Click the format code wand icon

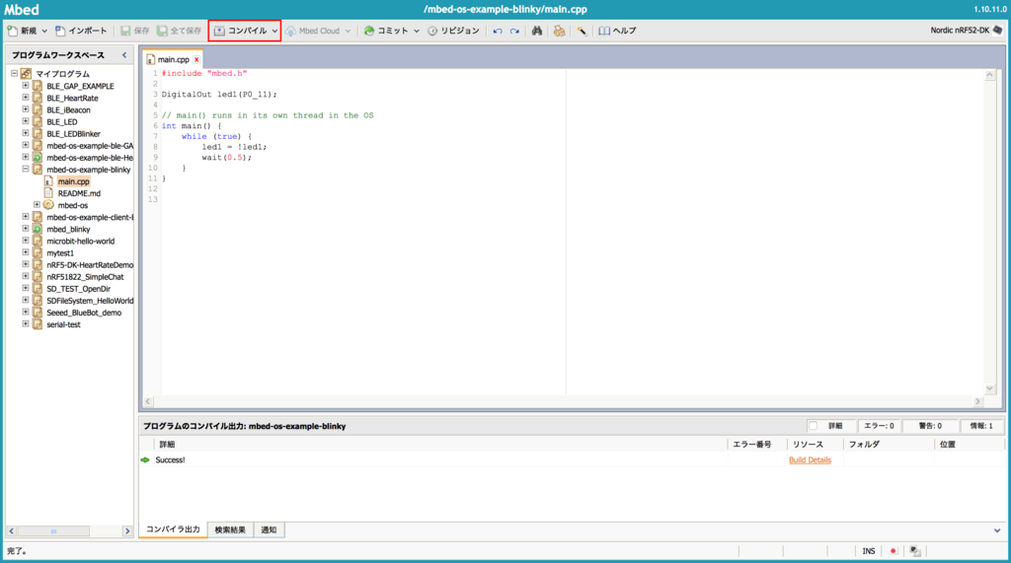pos(582,31)
